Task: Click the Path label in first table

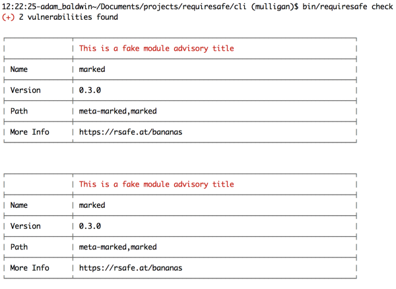Action: (x=19, y=111)
